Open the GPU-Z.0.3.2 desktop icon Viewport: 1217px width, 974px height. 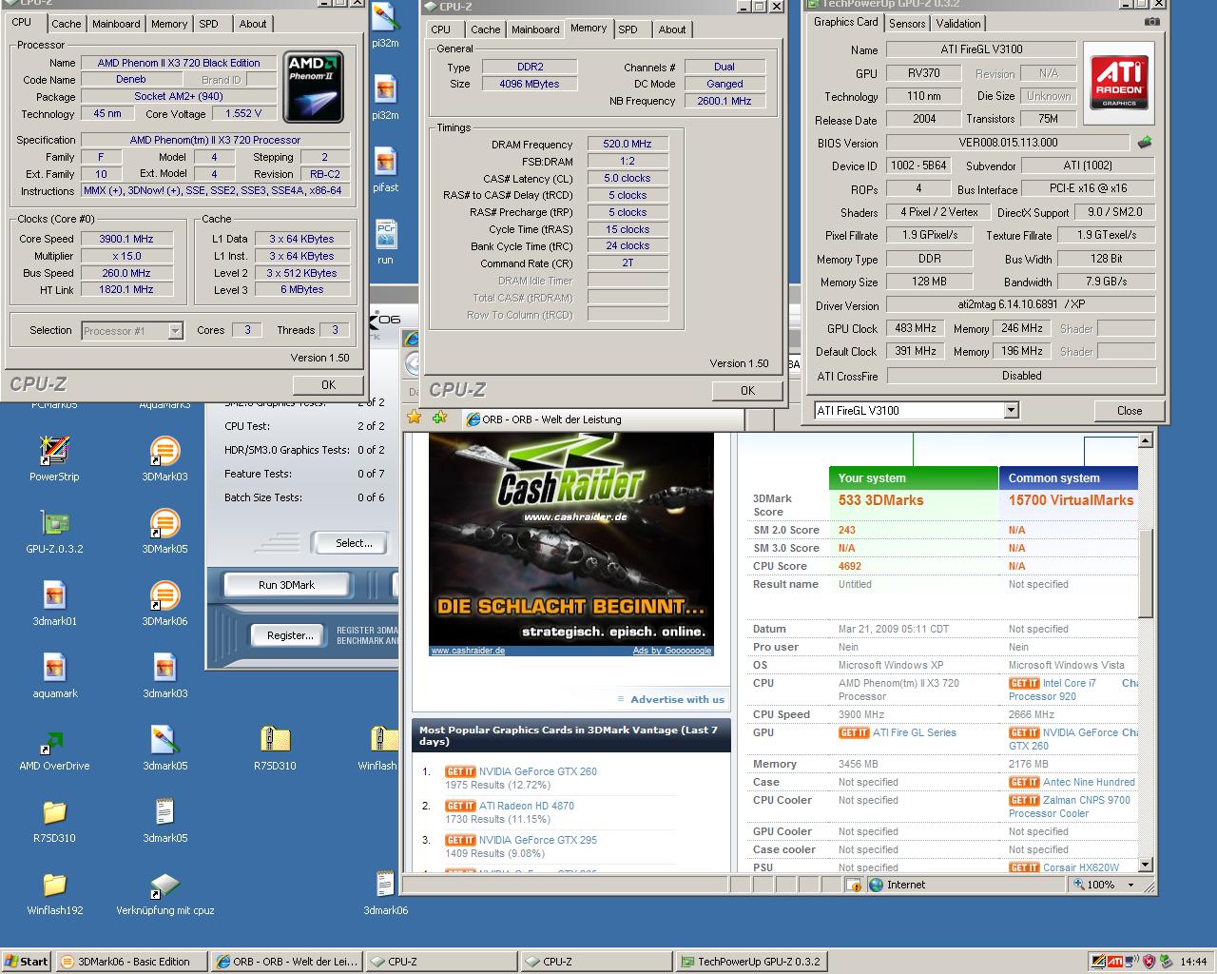pyautogui.click(x=54, y=522)
